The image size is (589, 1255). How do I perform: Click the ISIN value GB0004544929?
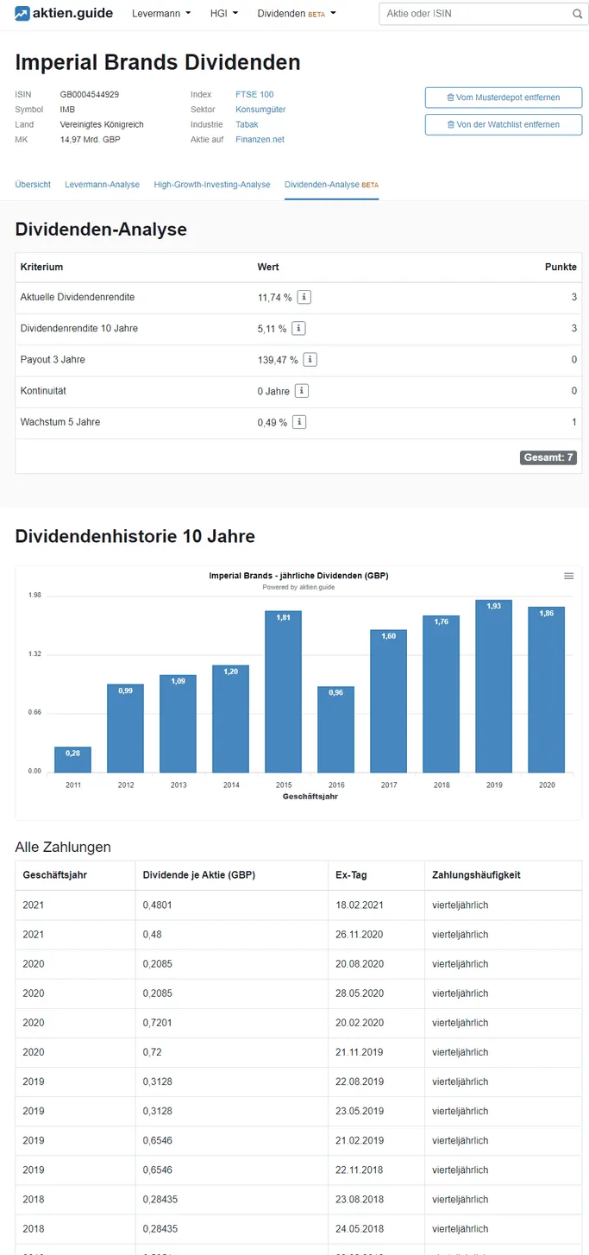click(90, 94)
